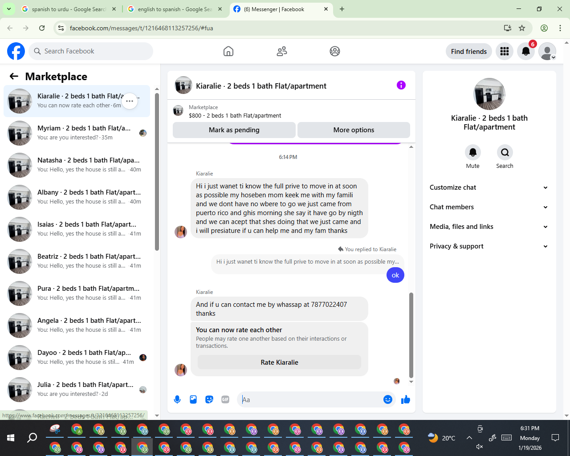Expand Customize chat section
The image size is (570, 456).
pyautogui.click(x=489, y=187)
